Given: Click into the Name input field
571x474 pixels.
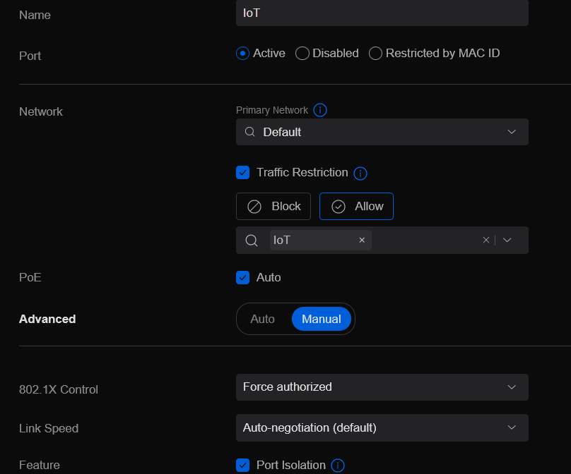Looking at the screenshot, I should pyautogui.click(x=382, y=13).
